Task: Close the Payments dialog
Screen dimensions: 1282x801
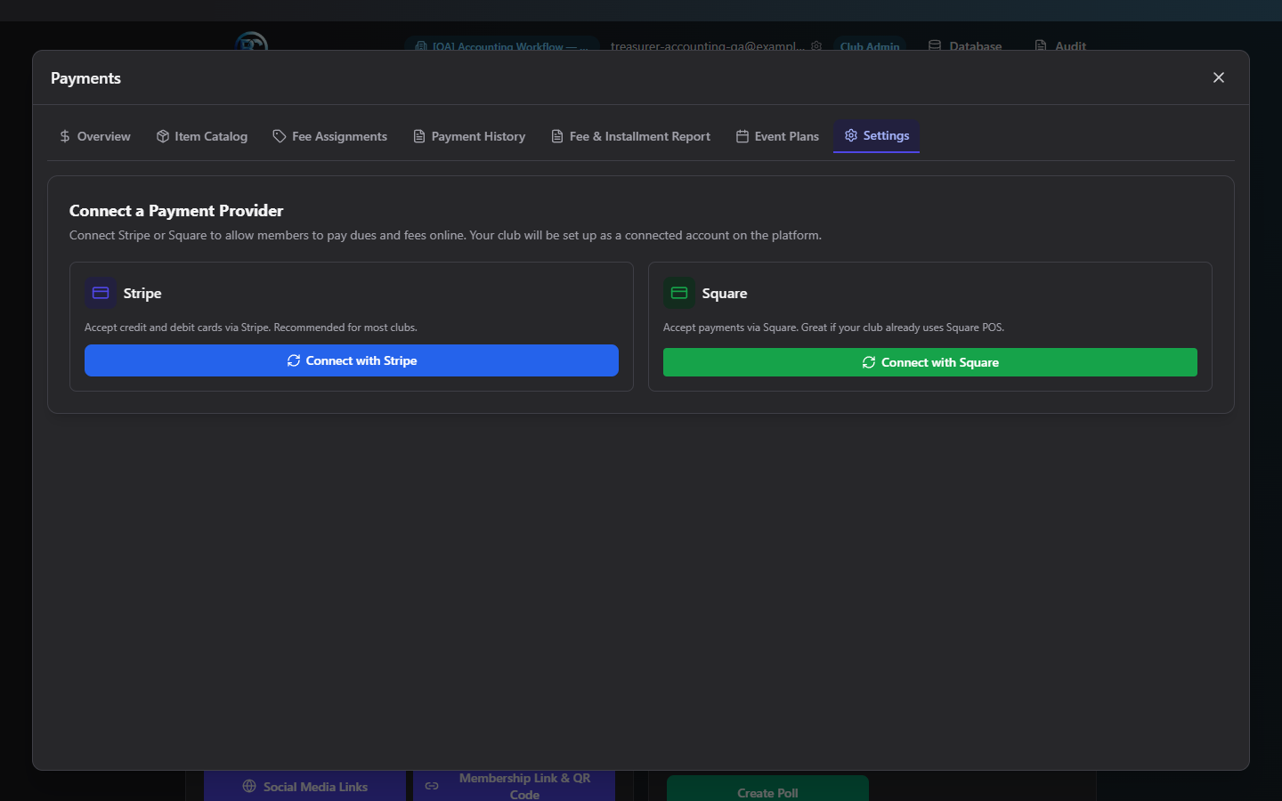Action: (1219, 77)
